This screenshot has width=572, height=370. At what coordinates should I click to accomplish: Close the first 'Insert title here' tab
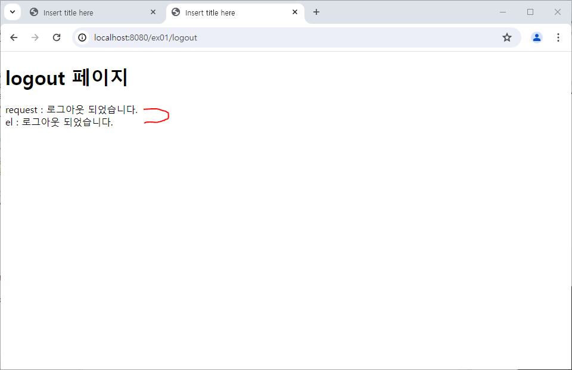click(x=153, y=12)
